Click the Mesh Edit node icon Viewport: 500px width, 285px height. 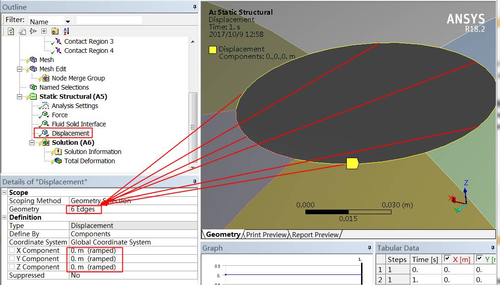click(x=34, y=69)
